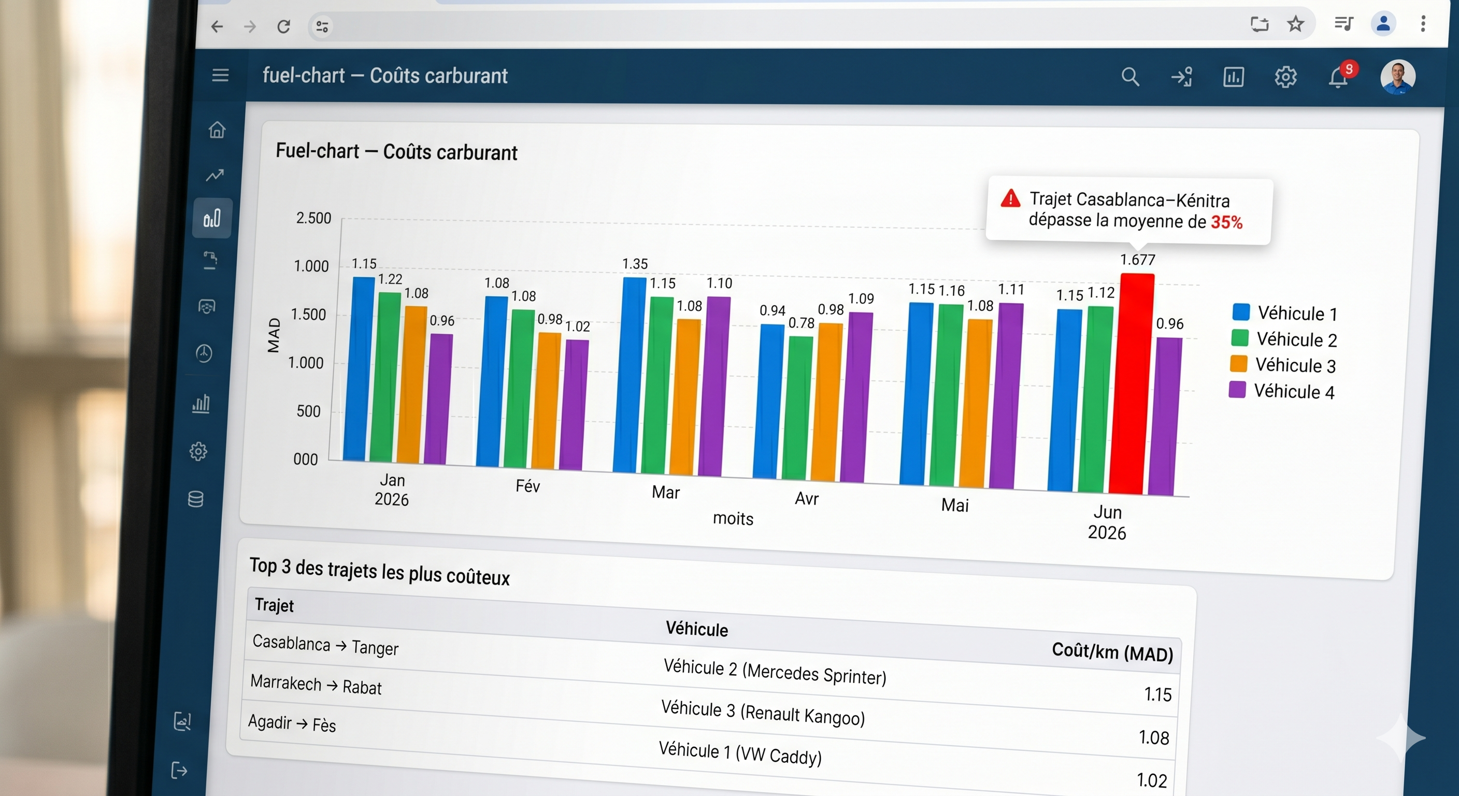This screenshot has width=1459, height=796.
Task: Select the database icon in sidebar
Action: click(x=195, y=499)
